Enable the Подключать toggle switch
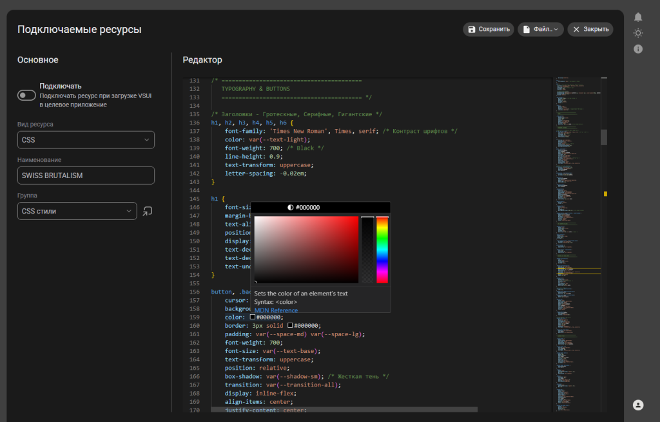660x422 pixels. pyautogui.click(x=26, y=95)
